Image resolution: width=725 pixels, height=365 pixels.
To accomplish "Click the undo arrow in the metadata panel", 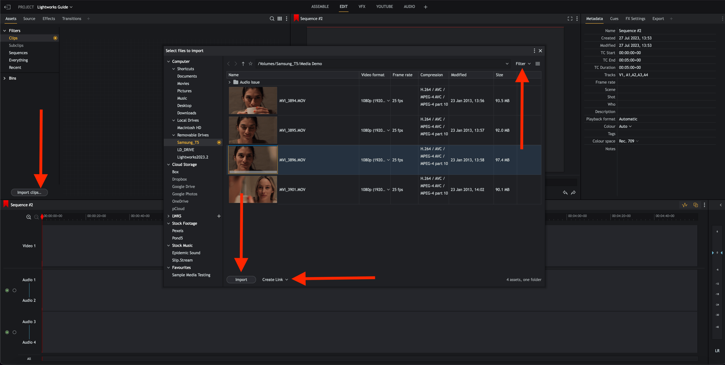I will click(x=565, y=193).
